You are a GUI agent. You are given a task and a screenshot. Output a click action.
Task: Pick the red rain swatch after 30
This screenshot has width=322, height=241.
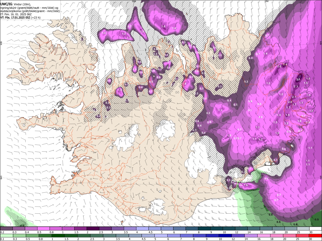[x=315, y=235]
